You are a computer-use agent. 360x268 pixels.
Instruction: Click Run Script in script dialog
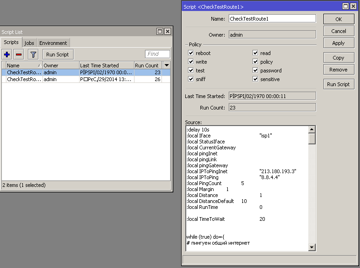click(x=339, y=84)
